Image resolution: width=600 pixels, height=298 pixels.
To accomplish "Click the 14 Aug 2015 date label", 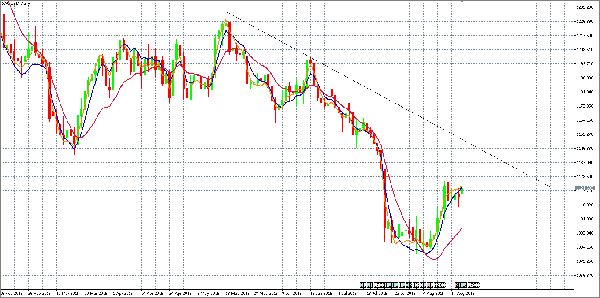I will click(462, 293).
